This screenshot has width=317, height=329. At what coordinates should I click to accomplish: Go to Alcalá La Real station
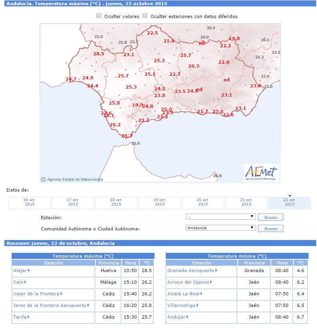click(x=183, y=294)
